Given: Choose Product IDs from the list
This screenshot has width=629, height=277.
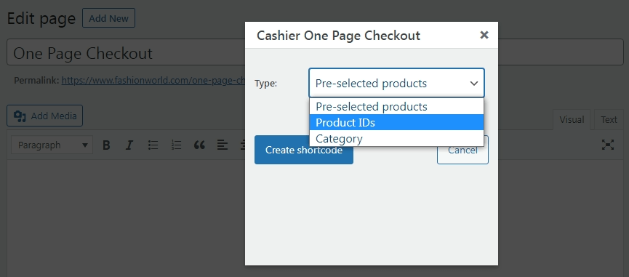Looking at the screenshot, I should coord(396,122).
